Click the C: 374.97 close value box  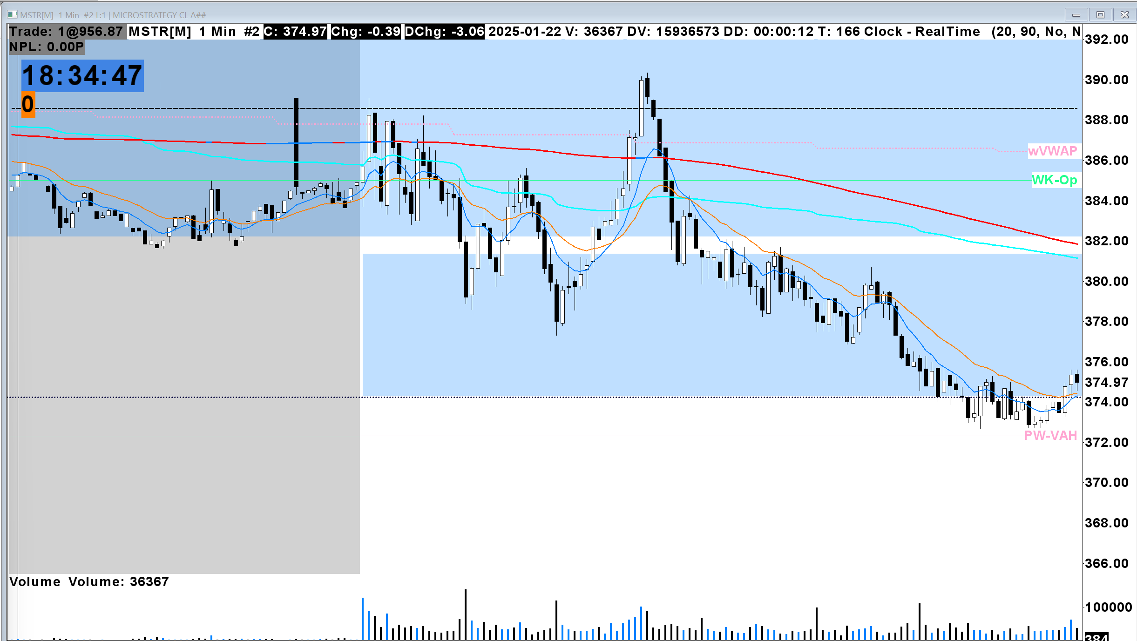pyautogui.click(x=295, y=32)
